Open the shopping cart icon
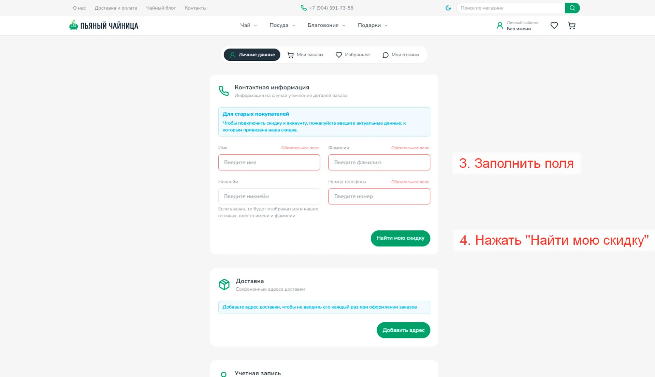The height and width of the screenshot is (377, 655). tap(572, 26)
